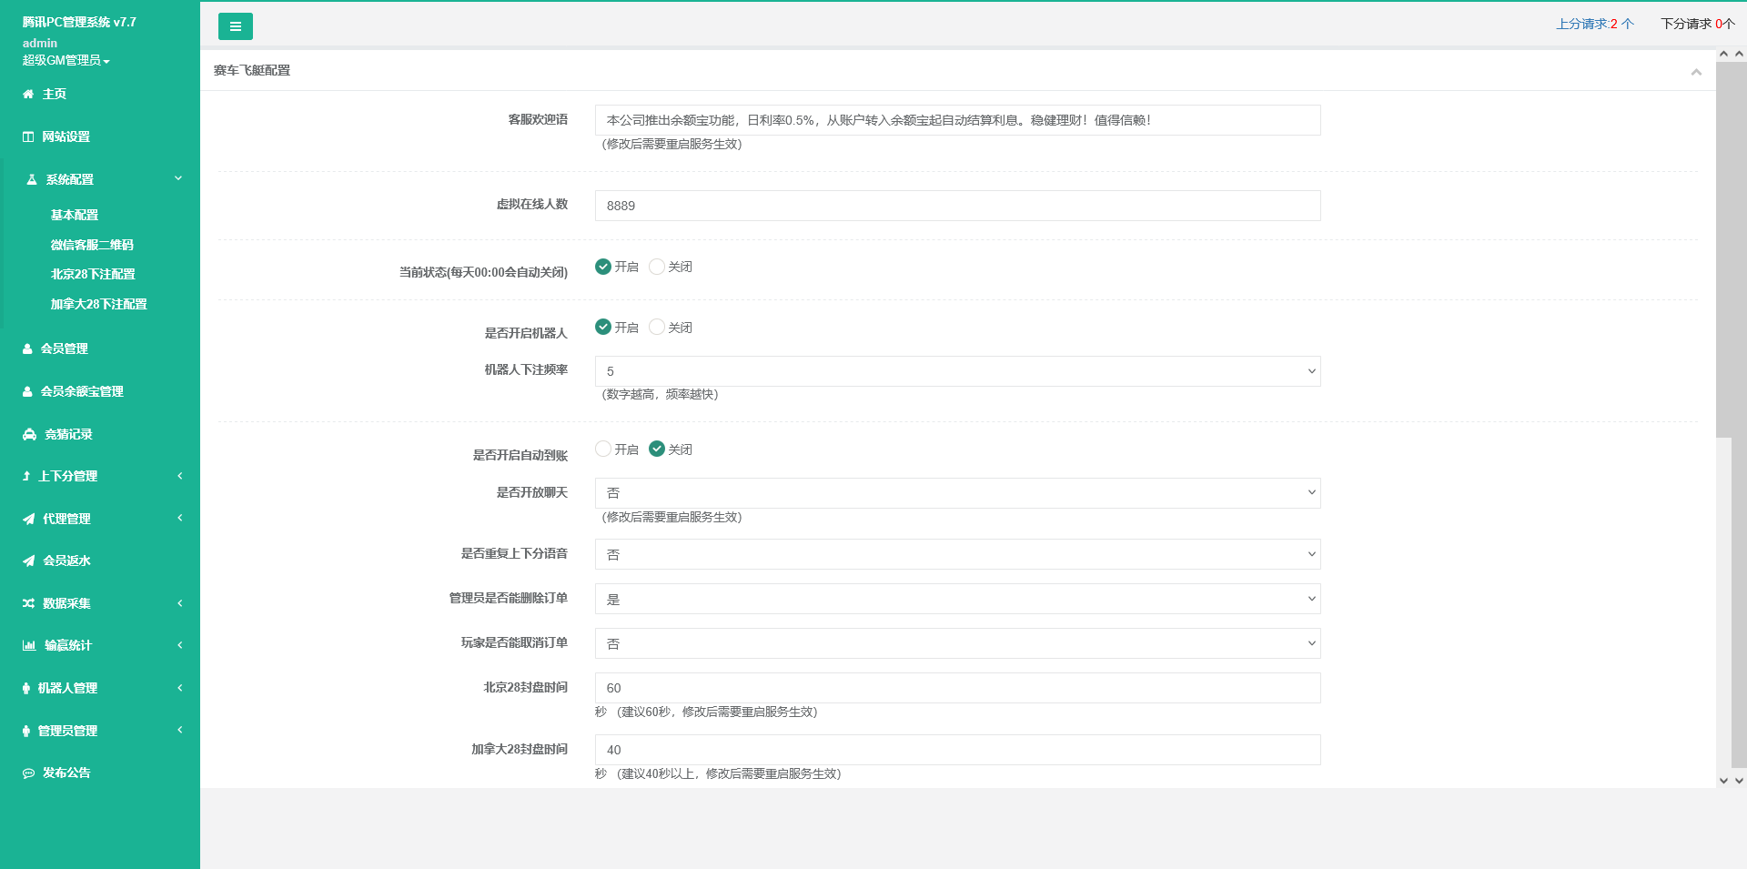Expand the 代理管理 submenu arrow
This screenshot has width=1747, height=869.
click(x=180, y=518)
